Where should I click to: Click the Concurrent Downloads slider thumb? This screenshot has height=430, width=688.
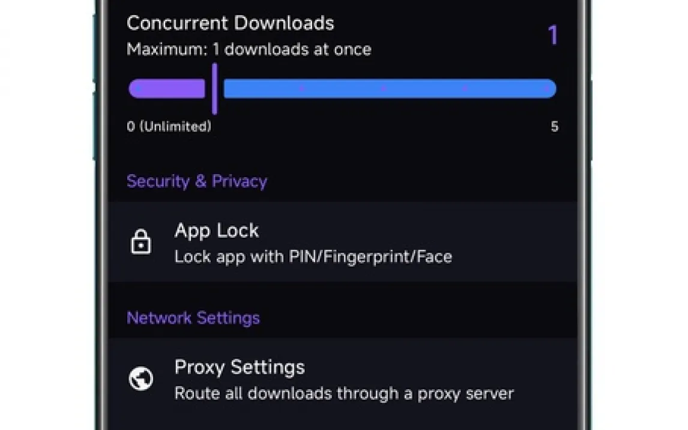(x=214, y=89)
